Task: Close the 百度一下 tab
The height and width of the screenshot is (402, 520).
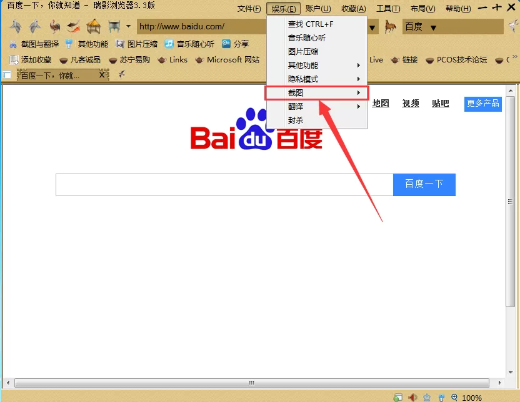Action: coord(102,75)
